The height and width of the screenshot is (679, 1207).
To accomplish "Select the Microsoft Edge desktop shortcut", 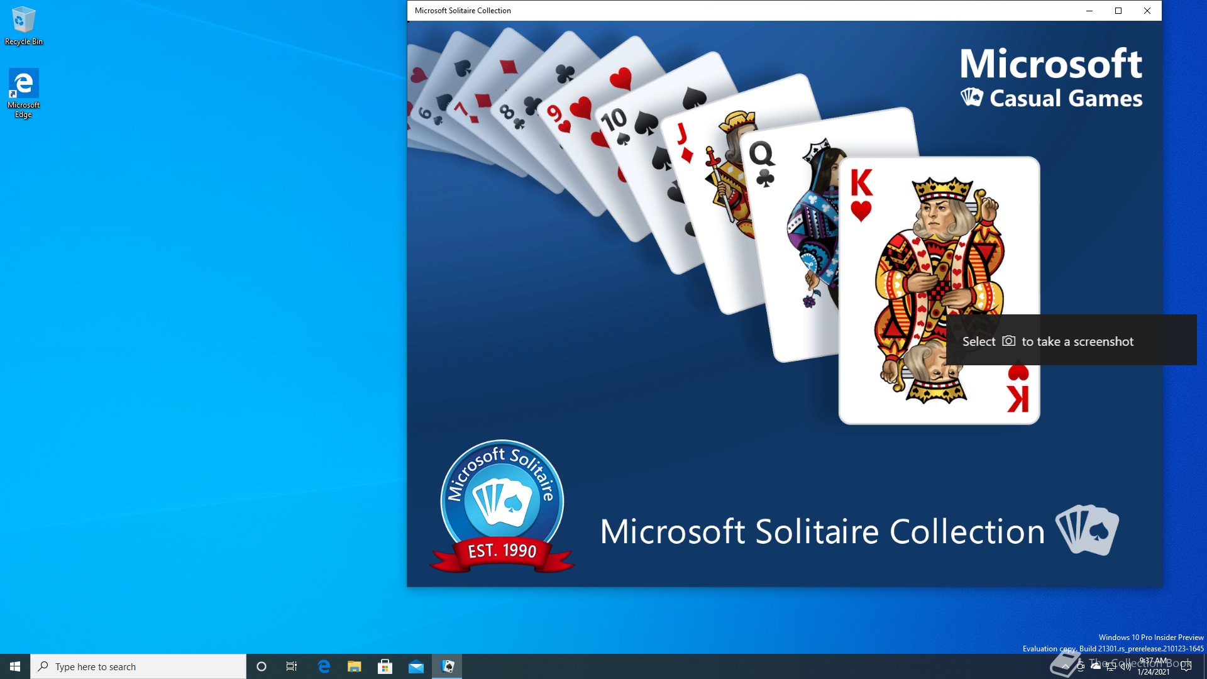I will tap(23, 93).
